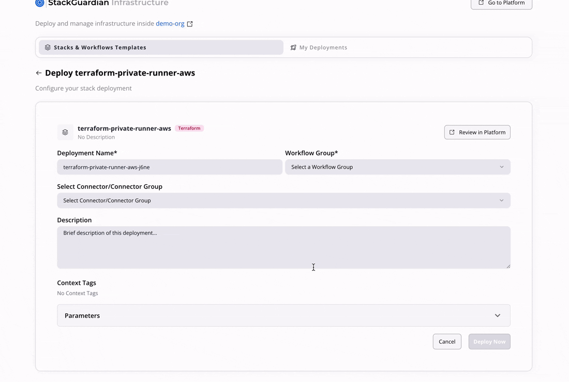Click the StackGuardian logo icon
Viewport: 569px width, 382px height.
[40, 3]
